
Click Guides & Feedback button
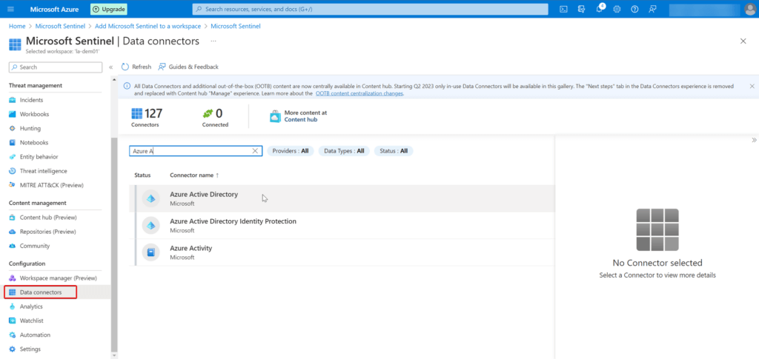tap(188, 67)
